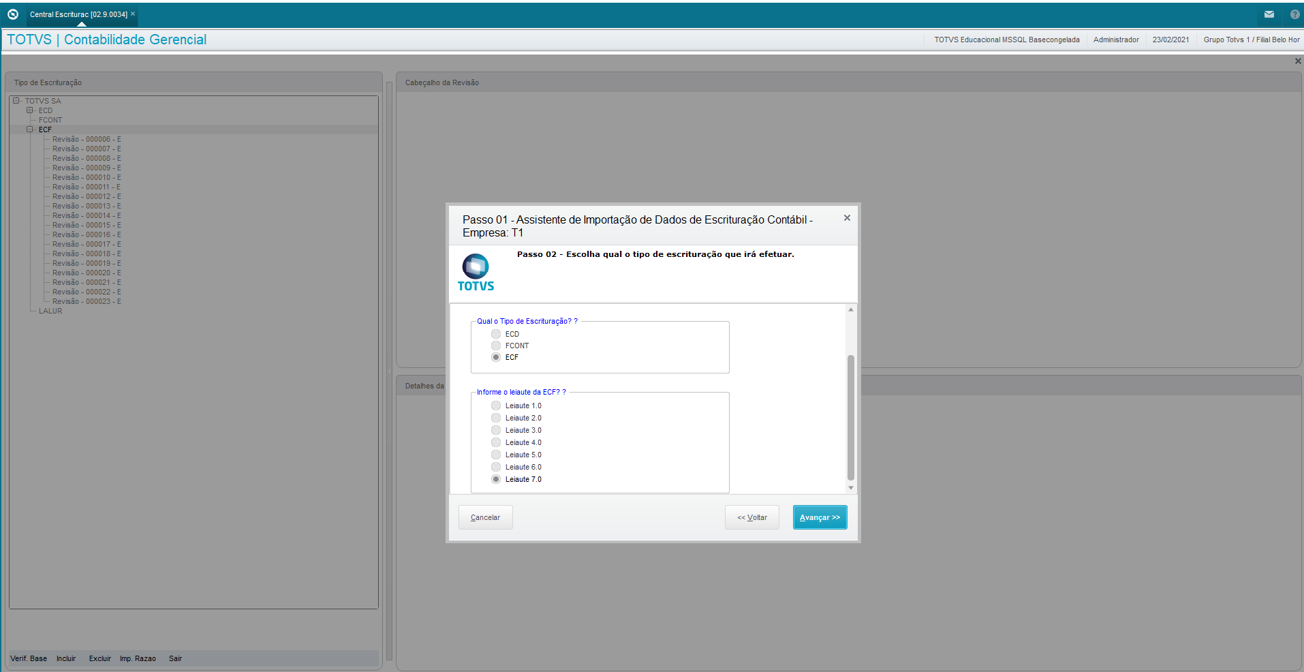Select Revisão - 000009 - E row

[87, 168]
